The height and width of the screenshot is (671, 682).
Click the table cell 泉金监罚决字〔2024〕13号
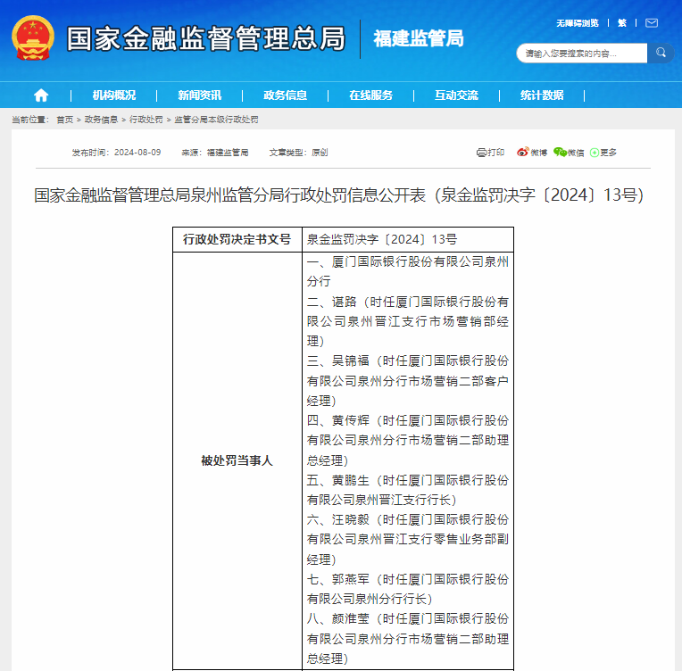click(x=408, y=239)
